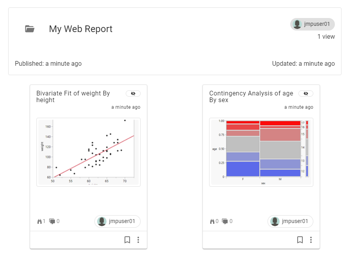Click jmpuser01 chip on Contingency Analysis card
The width and height of the screenshot is (347, 259).
point(290,221)
